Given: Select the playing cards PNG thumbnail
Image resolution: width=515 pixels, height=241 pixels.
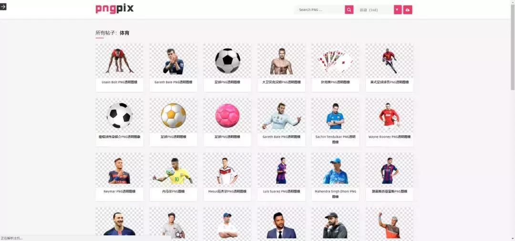Looking at the screenshot, I should [335, 60].
